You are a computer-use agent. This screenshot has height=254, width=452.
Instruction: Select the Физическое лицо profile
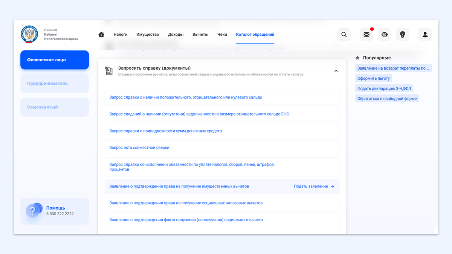pos(55,60)
